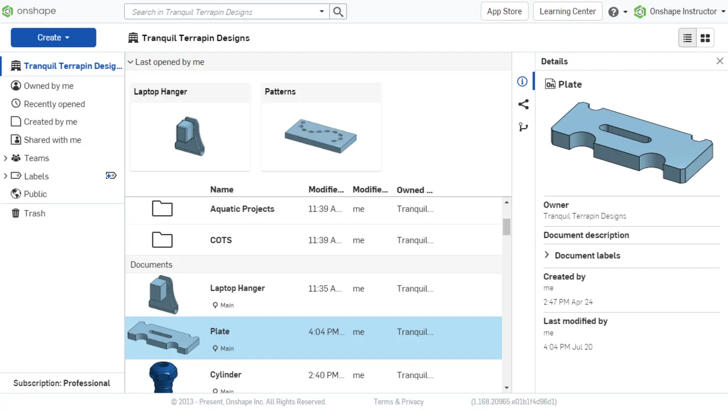Viewport: 728px width, 410px height.
Task: Open the versions and history branch icon
Action: (523, 127)
